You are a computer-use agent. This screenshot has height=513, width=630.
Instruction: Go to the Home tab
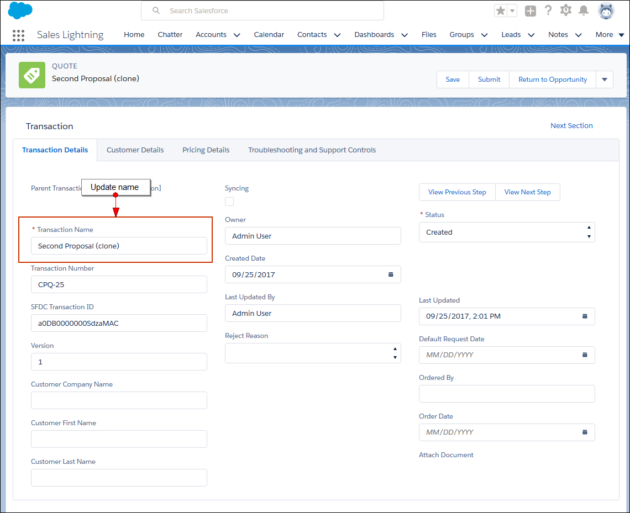pos(134,35)
